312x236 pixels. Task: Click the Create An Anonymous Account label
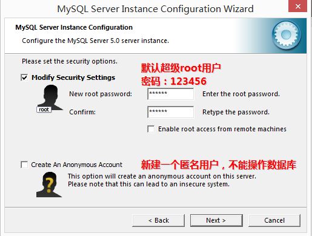click(76, 165)
